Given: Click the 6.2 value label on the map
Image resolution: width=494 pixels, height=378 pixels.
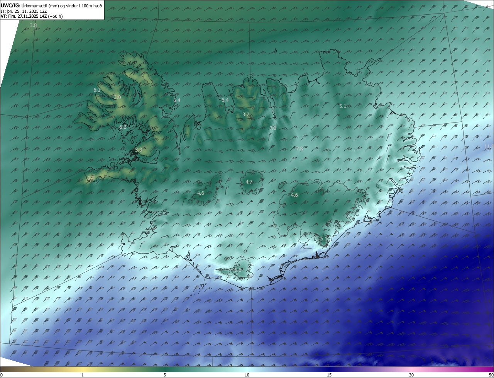Looking at the screenshot, I should point(123,127).
